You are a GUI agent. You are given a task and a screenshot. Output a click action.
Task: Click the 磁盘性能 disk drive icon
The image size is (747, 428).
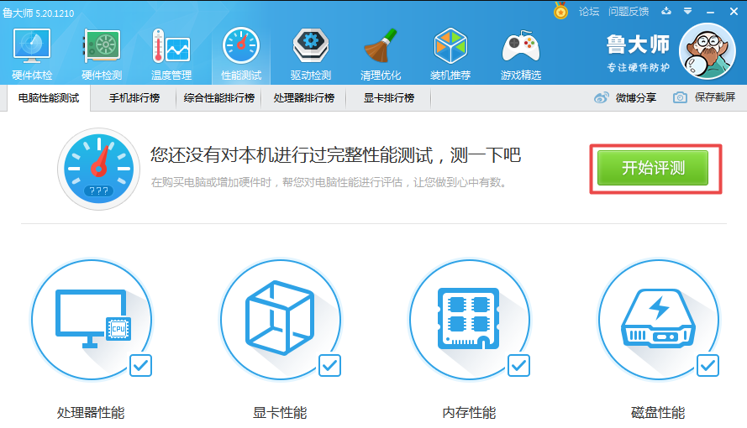659,320
